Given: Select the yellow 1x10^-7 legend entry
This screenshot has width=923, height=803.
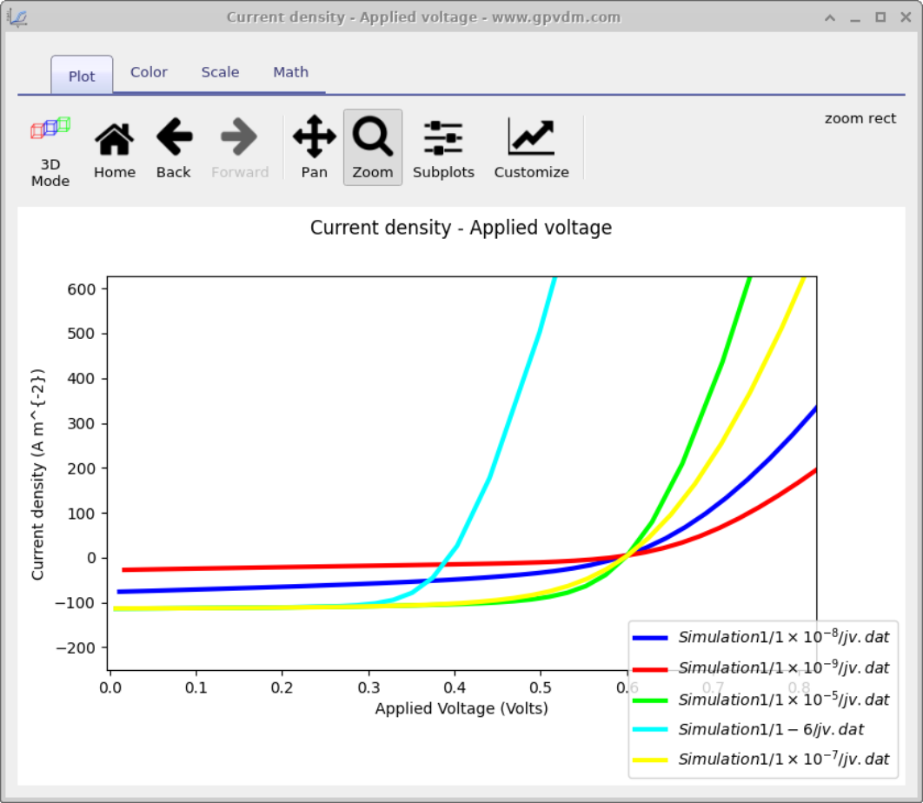Looking at the screenshot, I should click(x=782, y=759).
